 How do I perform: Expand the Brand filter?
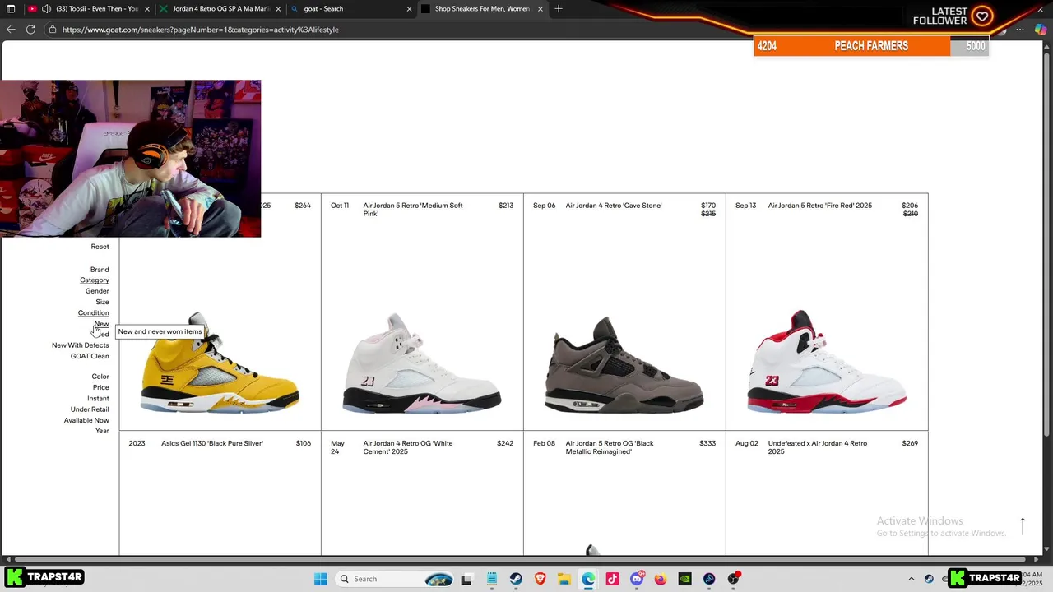pos(100,270)
